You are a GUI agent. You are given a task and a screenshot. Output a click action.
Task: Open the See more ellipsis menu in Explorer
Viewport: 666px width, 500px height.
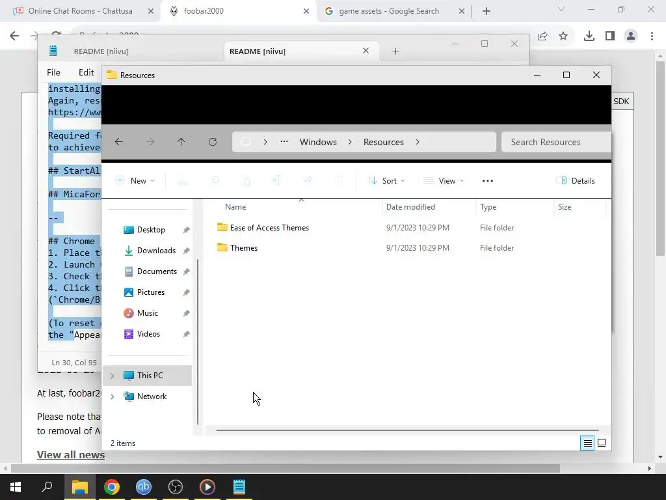pos(488,181)
